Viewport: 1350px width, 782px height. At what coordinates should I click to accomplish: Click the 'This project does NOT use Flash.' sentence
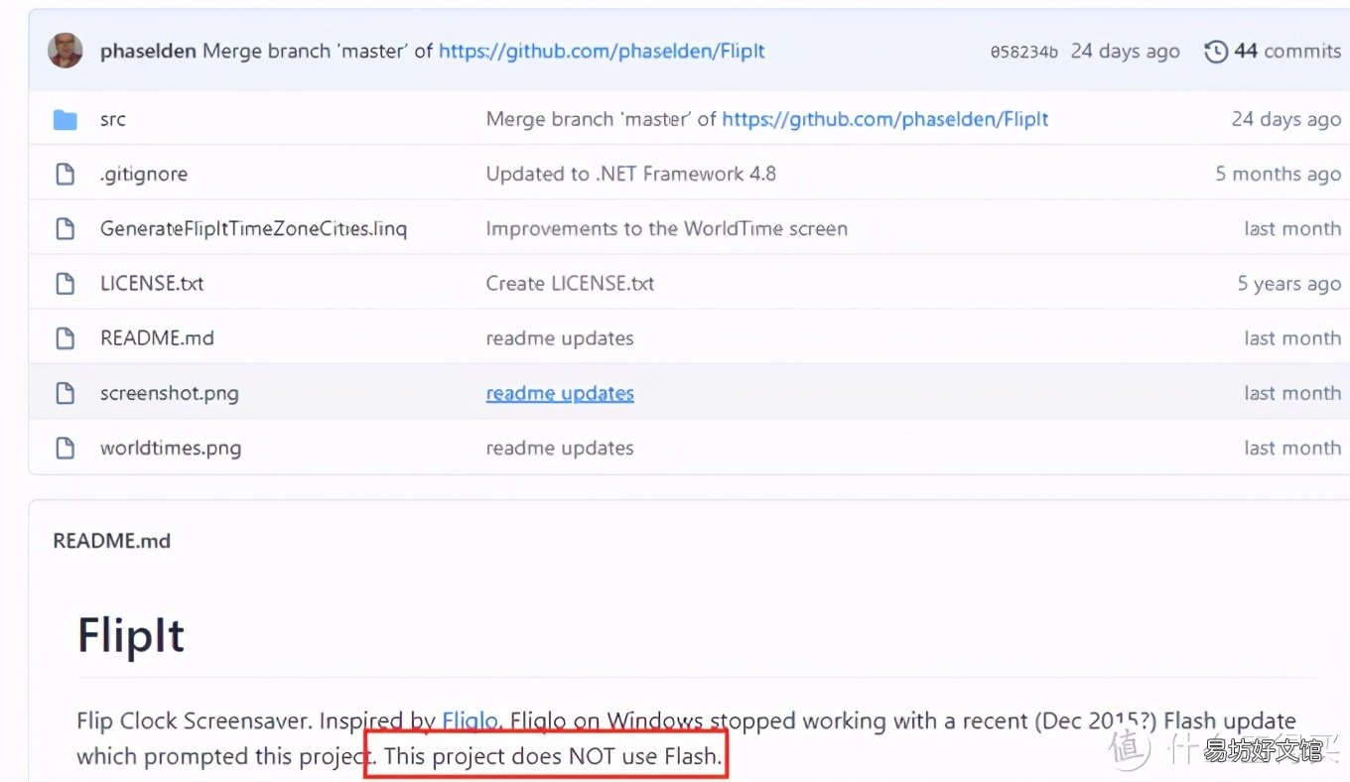pyautogui.click(x=553, y=756)
